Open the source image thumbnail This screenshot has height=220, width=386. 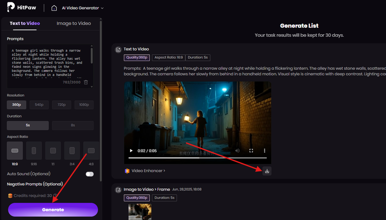click(x=140, y=212)
